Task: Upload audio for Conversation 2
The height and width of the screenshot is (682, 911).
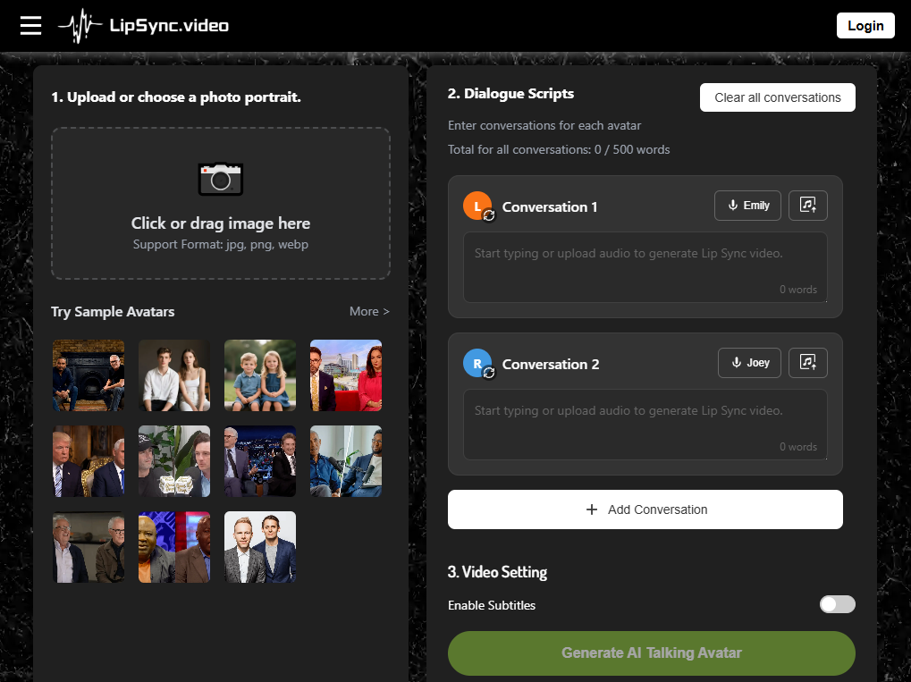Action: [x=807, y=363]
